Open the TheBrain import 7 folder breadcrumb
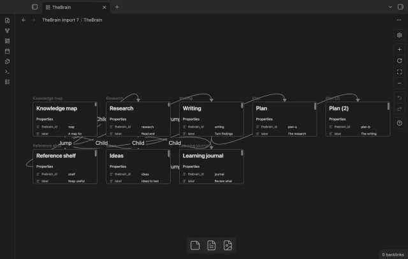Screen dimensions: 408x259 61,20
